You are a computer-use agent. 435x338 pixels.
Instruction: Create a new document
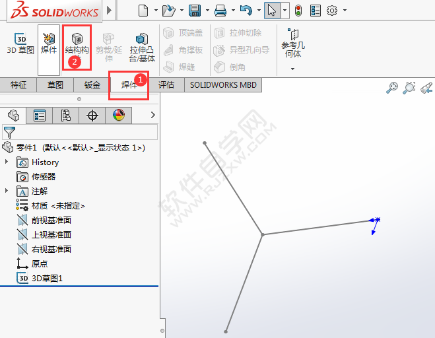[x=143, y=11]
